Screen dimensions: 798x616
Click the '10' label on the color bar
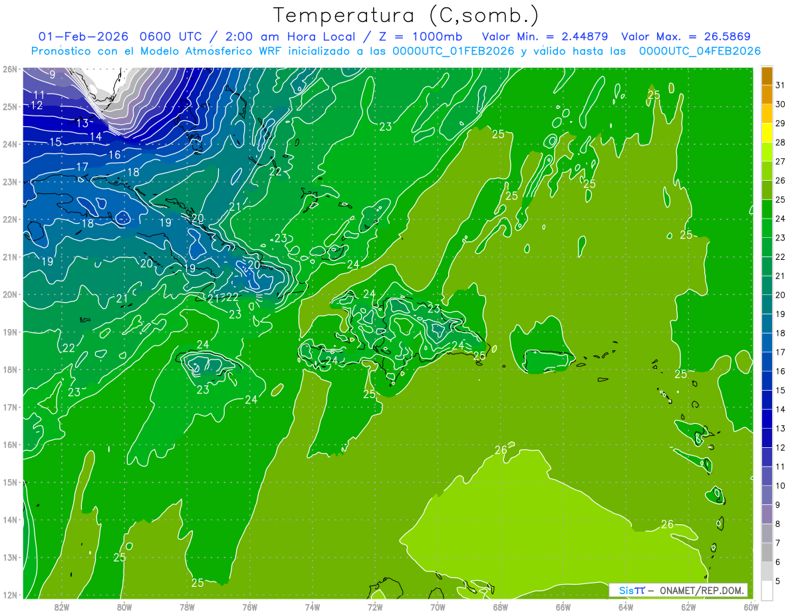[x=781, y=486]
